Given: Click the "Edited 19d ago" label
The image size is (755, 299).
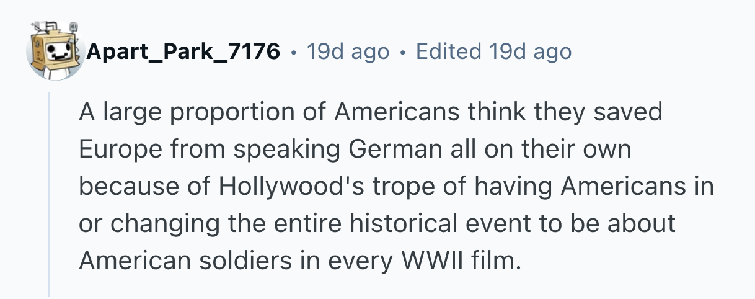Looking at the screenshot, I should tap(493, 51).
